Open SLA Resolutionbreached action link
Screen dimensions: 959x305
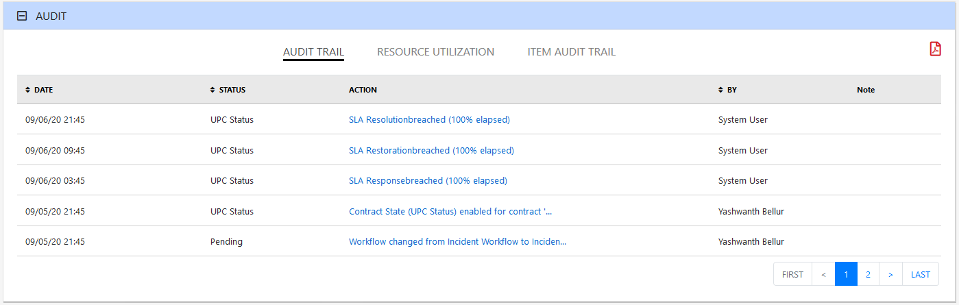point(429,119)
